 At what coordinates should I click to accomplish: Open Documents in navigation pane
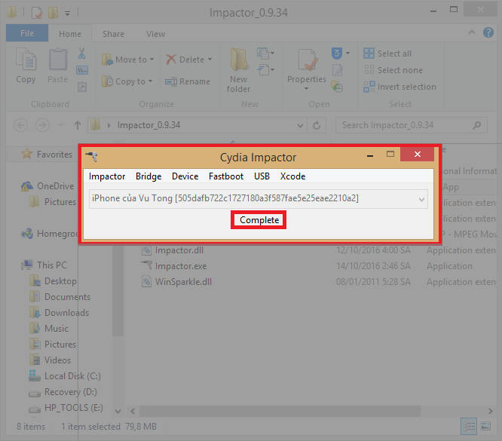click(x=60, y=297)
